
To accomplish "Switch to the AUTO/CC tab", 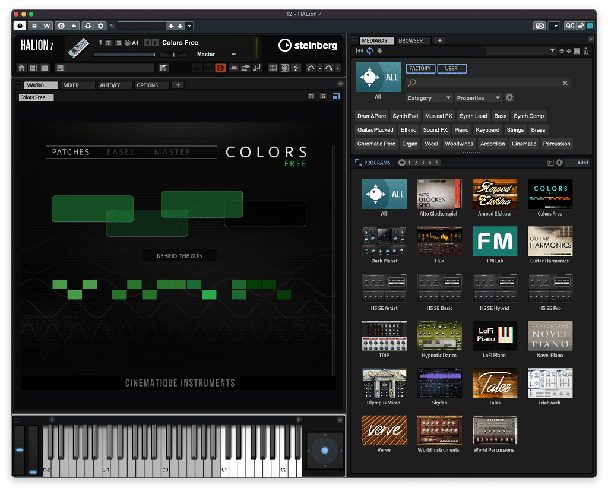I will coord(114,85).
